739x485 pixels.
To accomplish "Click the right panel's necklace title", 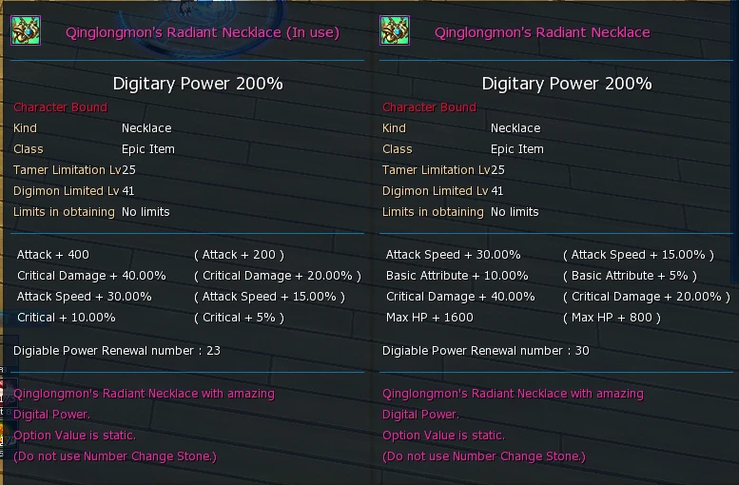I will click(x=542, y=32).
